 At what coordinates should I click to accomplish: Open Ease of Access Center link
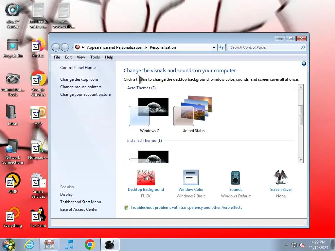point(79,209)
